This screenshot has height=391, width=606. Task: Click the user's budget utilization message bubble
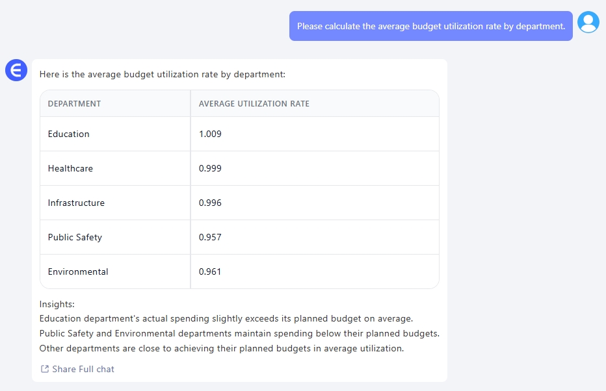pos(430,26)
